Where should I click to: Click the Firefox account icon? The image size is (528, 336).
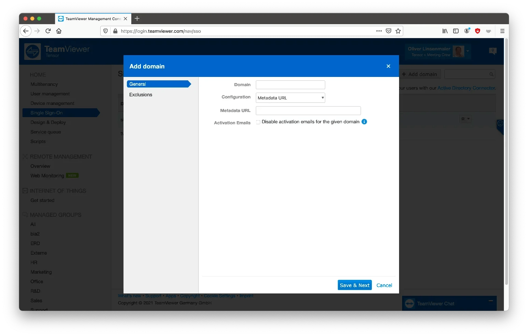pos(467,31)
